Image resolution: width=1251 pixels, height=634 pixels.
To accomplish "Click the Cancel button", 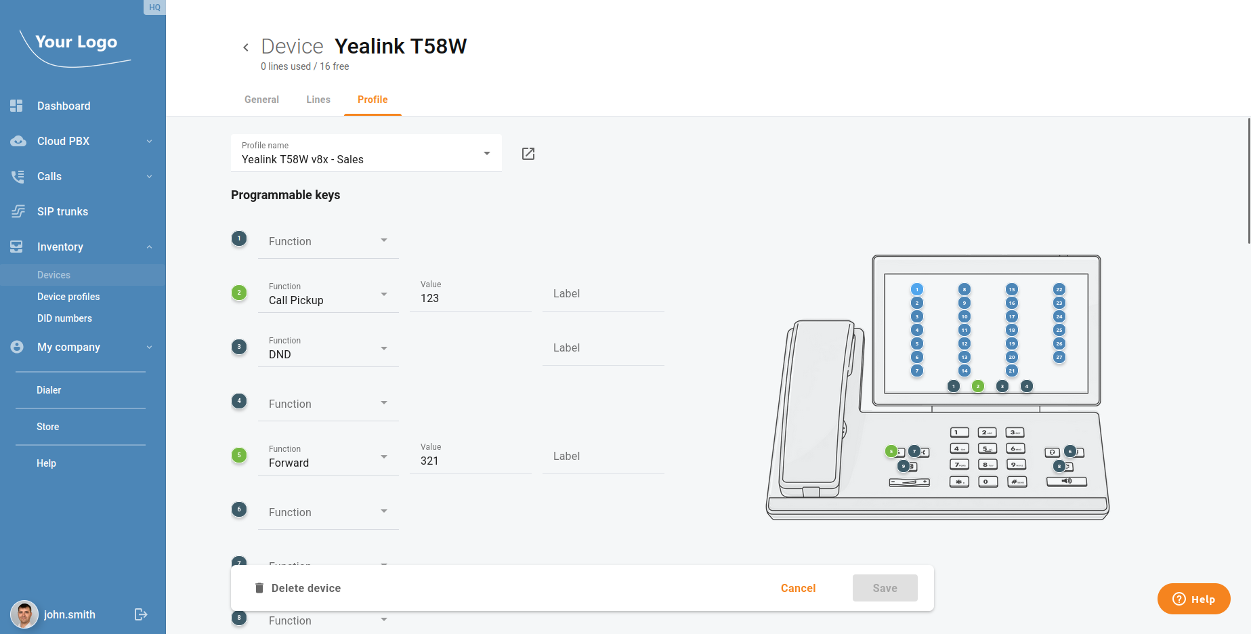I will point(798,588).
